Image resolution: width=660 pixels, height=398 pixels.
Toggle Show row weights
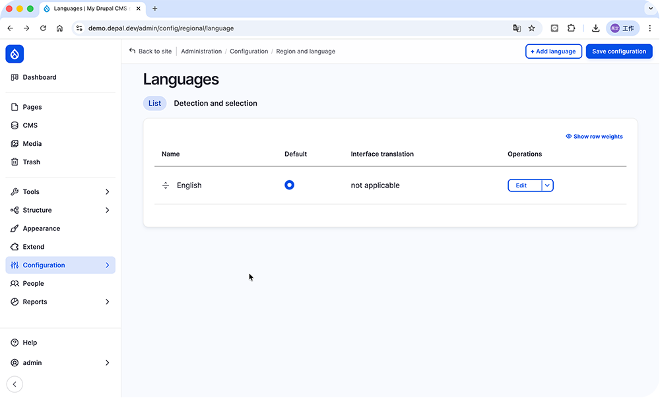594,137
